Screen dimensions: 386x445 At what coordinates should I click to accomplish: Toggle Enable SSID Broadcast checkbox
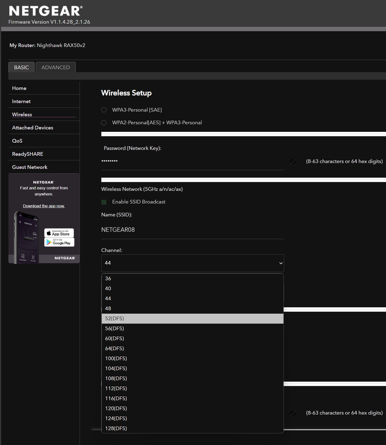[104, 202]
